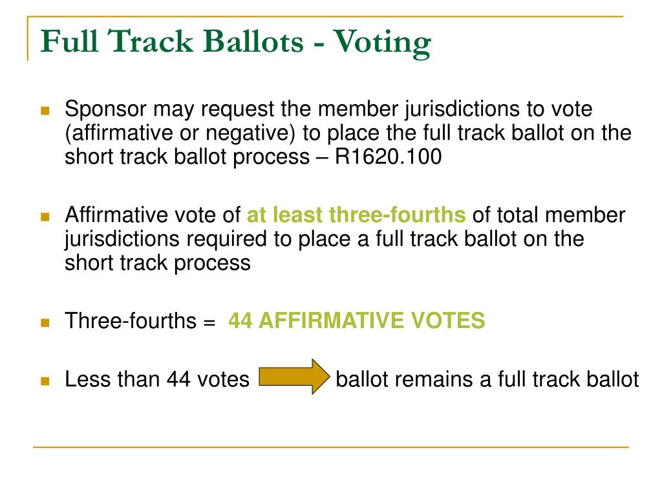Click the word Voting in the title
The width and height of the screenshot is (662, 497).
[x=382, y=43]
